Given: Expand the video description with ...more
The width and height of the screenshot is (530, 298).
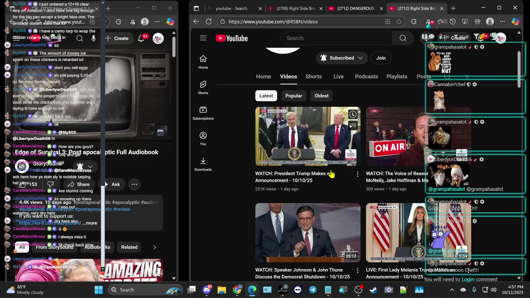Looking at the screenshot, I should [89, 223].
